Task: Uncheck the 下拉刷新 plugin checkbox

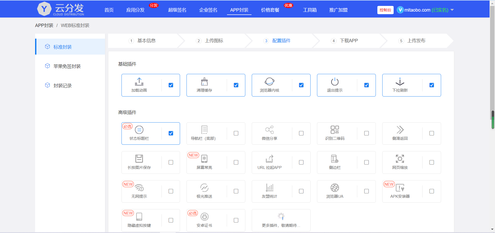Action: (x=432, y=85)
